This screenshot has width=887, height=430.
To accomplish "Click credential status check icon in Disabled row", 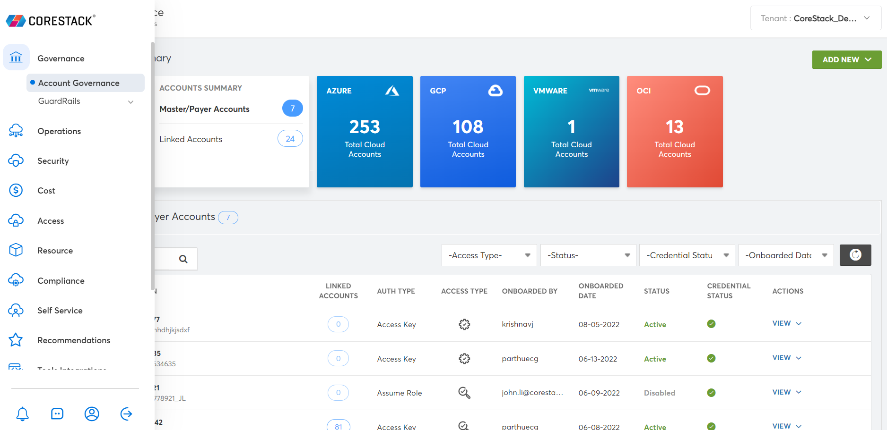I will coord(711,393).
